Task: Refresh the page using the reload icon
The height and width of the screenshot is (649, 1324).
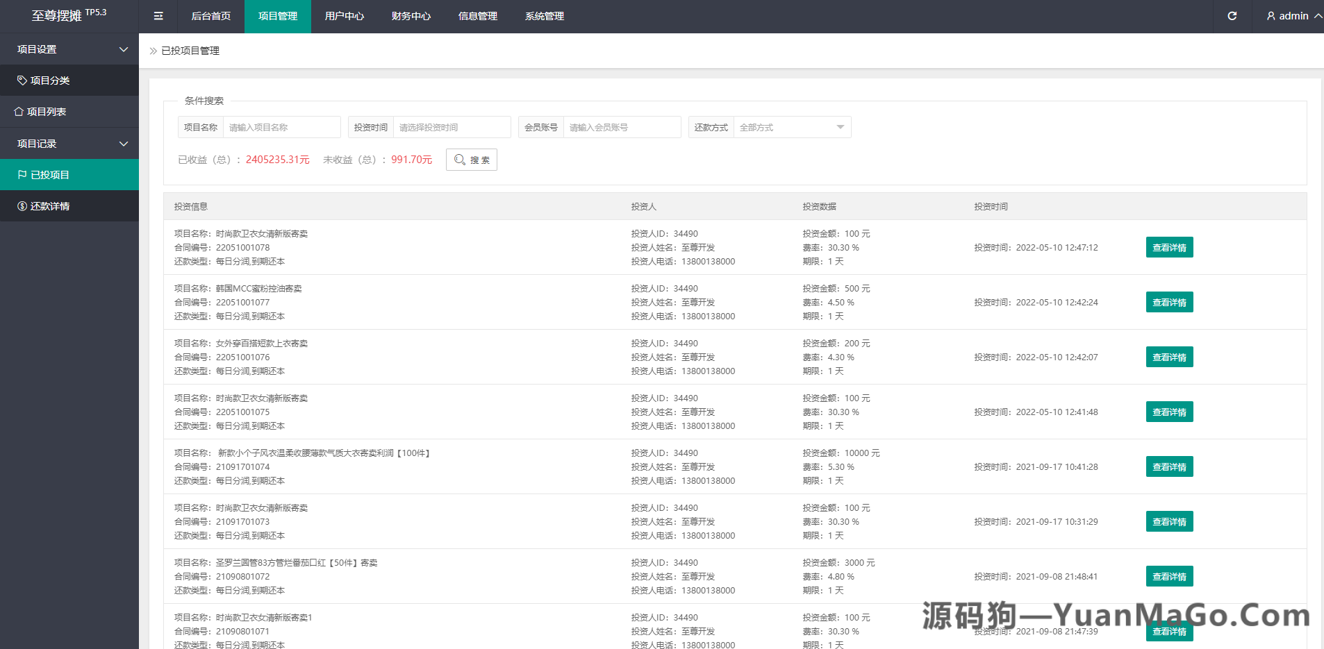Action: [1232, 15]
